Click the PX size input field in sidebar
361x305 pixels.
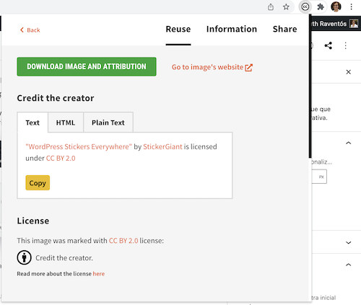319,177
